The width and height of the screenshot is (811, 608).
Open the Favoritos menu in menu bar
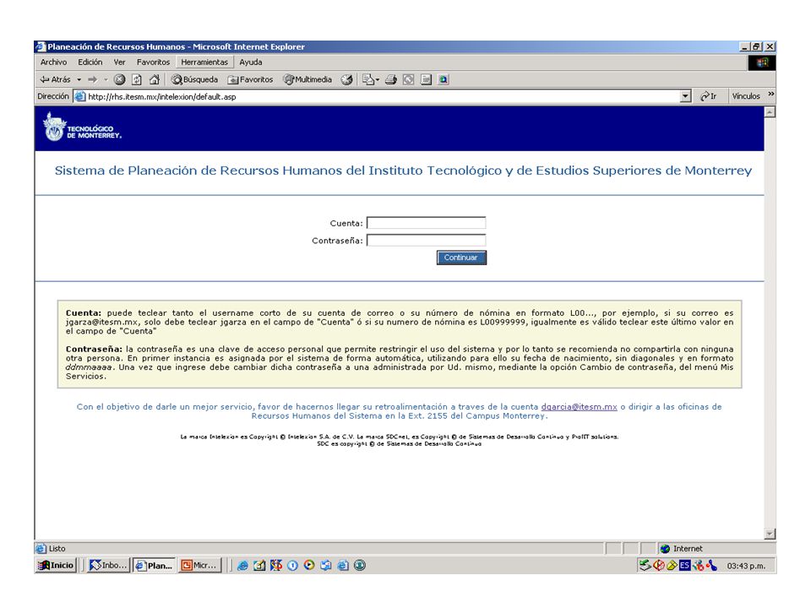[153, 62]
